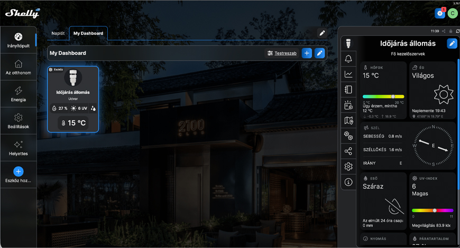Show device info with the i icon
Screen dimensions: 460x248
pos(348,182)
